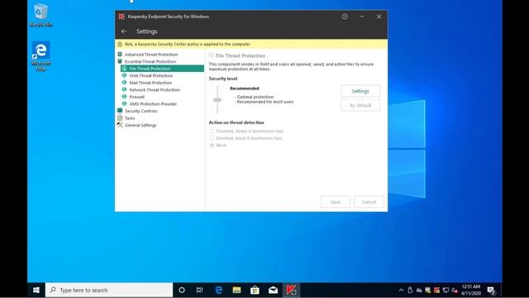Click the Kaspersky logo in title bar
This screenshot has width=529, height=298.
point(122,17)
